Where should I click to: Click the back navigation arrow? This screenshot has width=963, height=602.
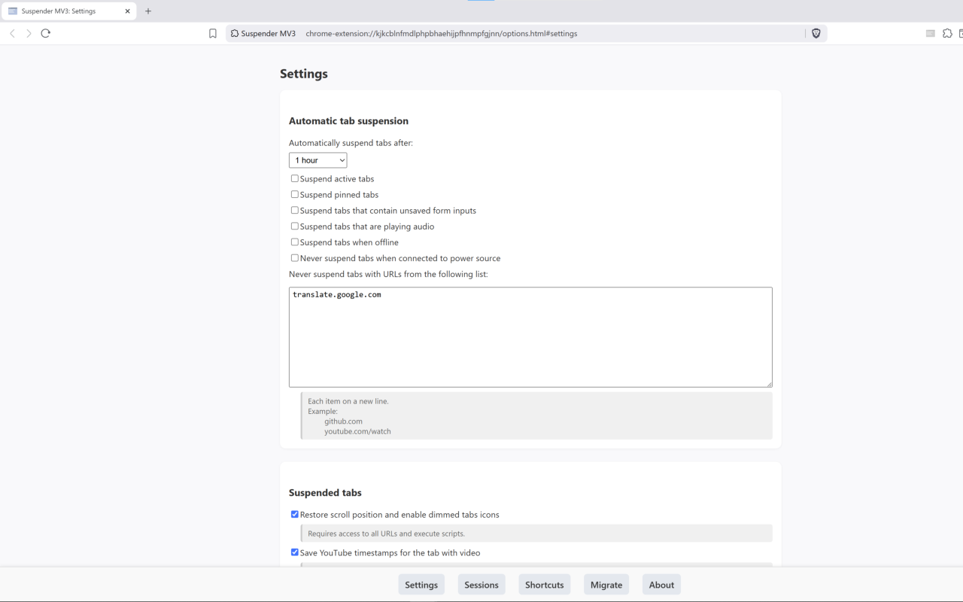(12, 33)
